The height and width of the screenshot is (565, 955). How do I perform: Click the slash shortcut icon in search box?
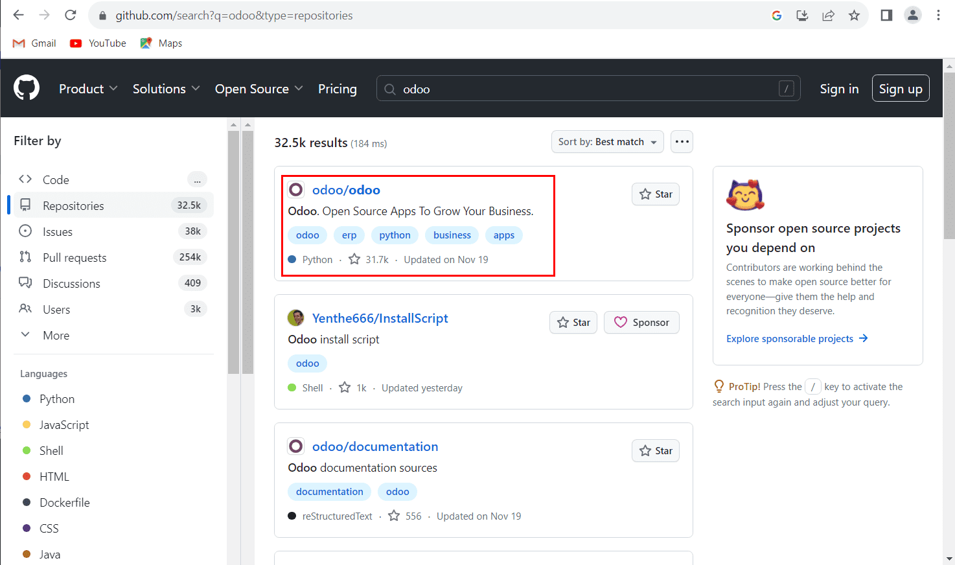pyautogui.click(x=786, y=89)
